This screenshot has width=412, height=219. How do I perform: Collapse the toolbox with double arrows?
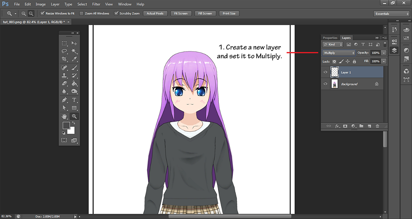(x=73, y=33)
